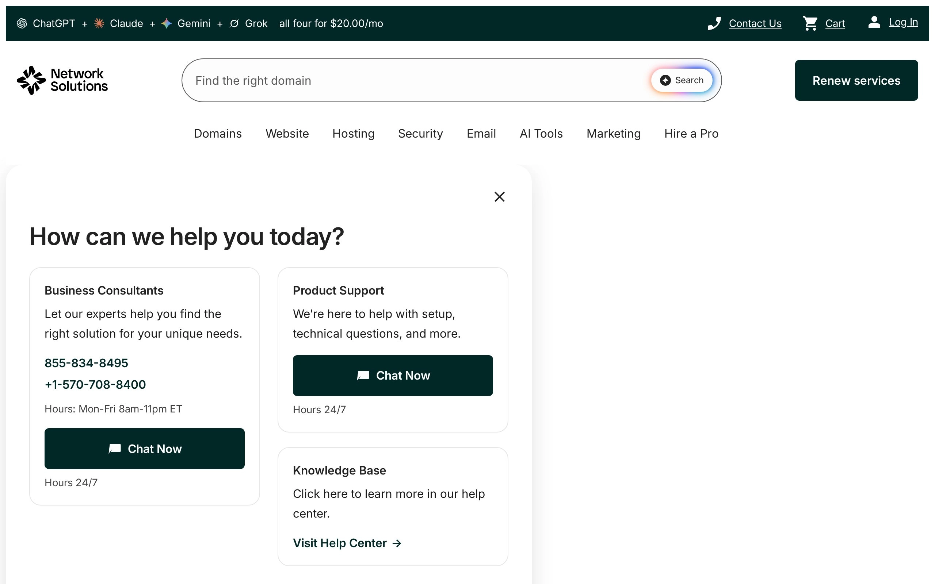Click the Log In link
The image size is (935, 584).
pos(903,22)
